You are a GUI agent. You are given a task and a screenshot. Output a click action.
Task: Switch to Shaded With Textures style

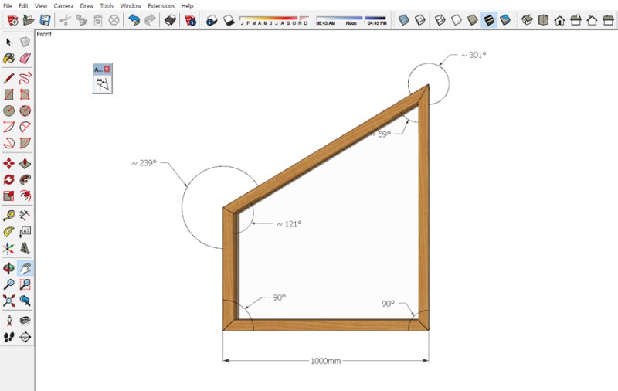[489, 20]
